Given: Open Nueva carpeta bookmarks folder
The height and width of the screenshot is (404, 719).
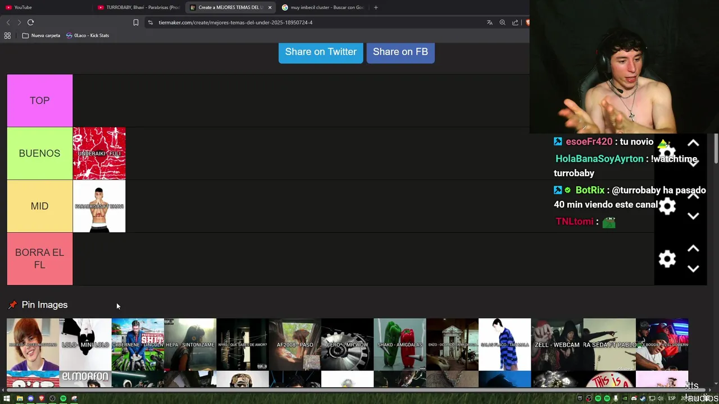Looking at the screenshot, I should point(41,35).
